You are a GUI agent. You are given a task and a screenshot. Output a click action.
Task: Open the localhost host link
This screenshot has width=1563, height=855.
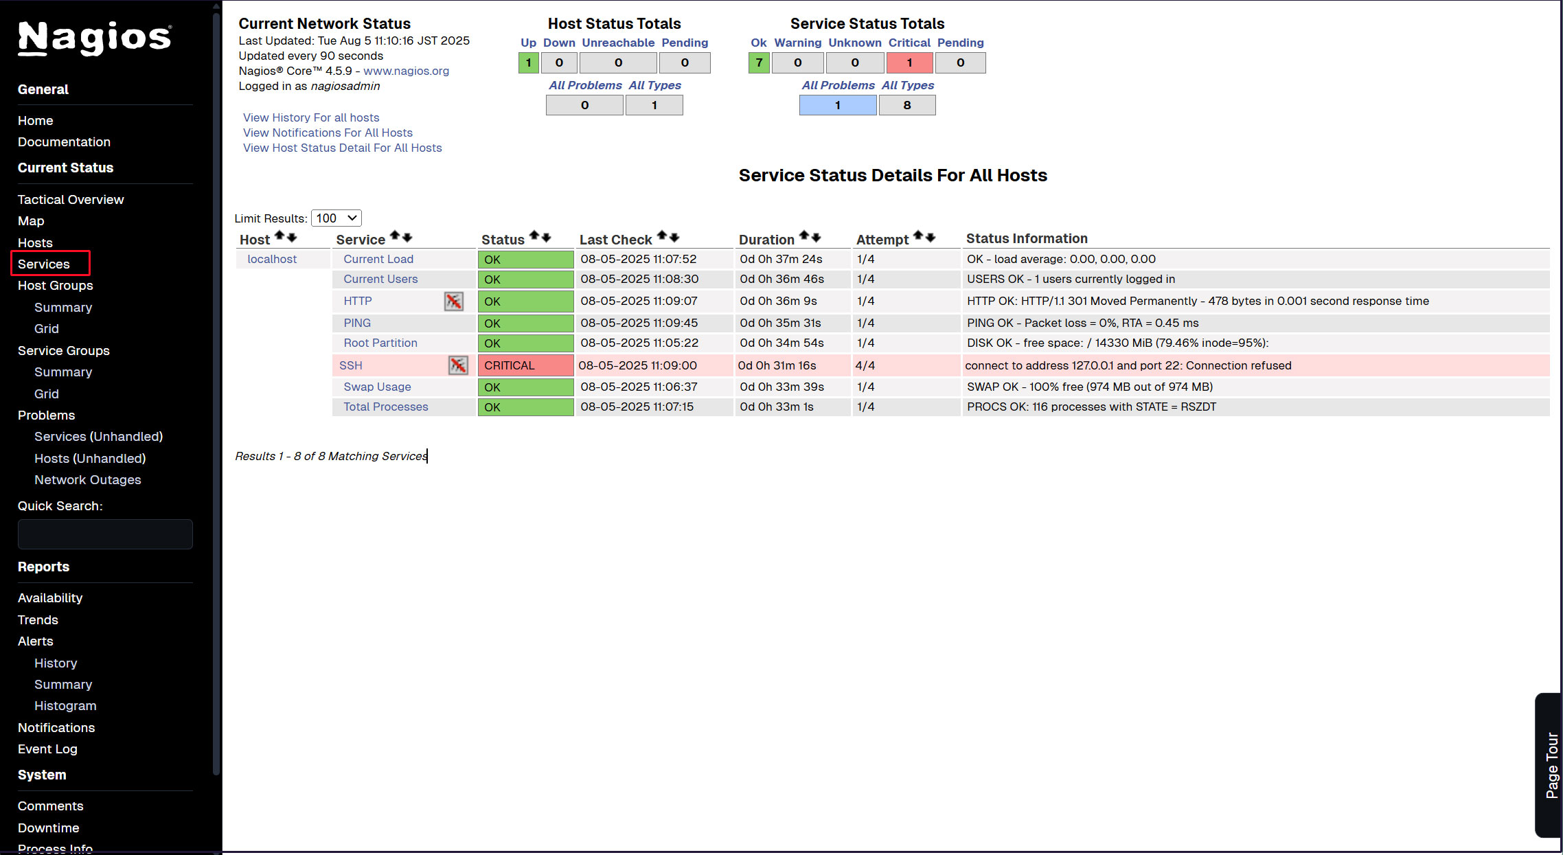click(x=272, y=259)
